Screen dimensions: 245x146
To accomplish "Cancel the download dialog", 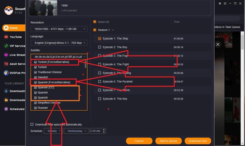I will [139, 141].
